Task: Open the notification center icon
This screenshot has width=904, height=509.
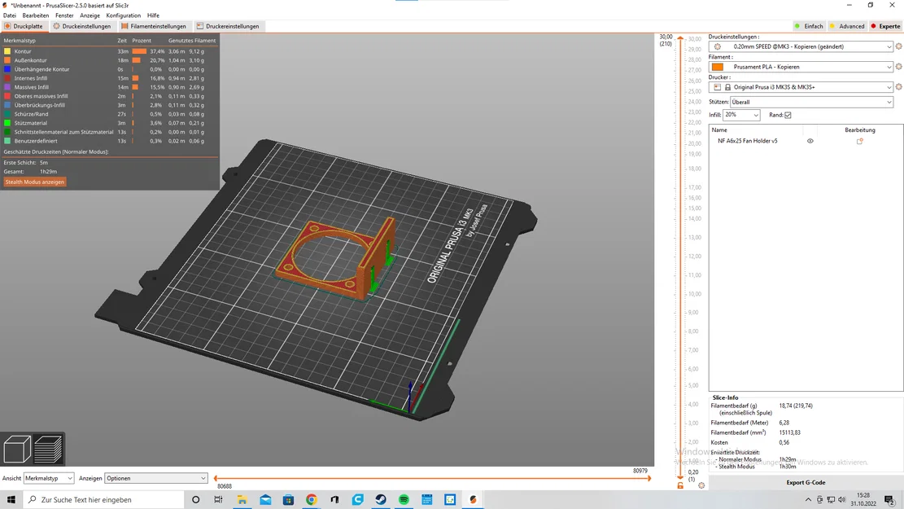Action: coord(889,500)
